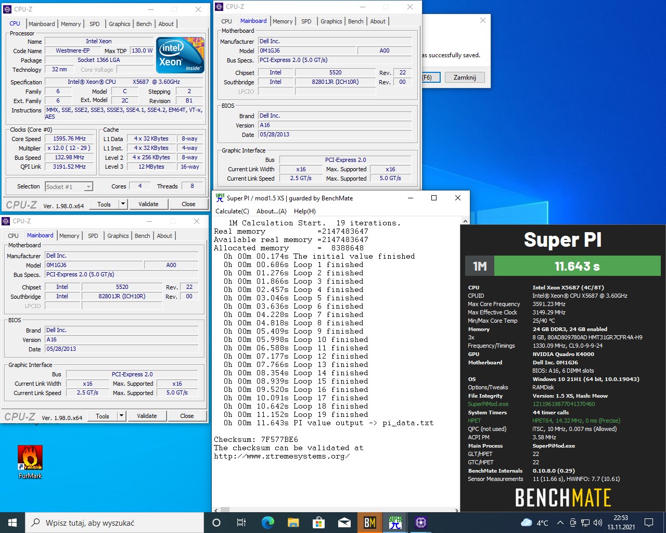Launch Microsoft Edge from the taskbar
Viewport: 666px width, 533px height.
point(267,523)
